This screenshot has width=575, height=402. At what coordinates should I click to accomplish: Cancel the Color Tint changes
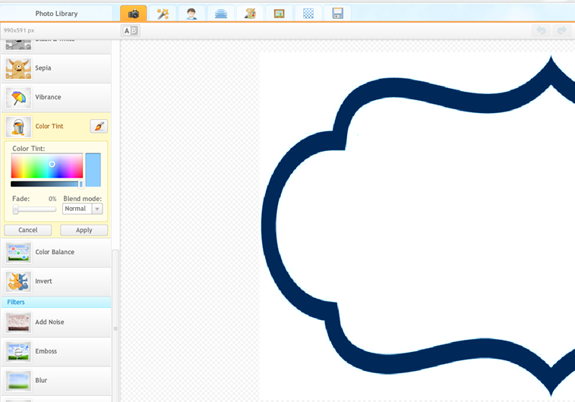click(28, 230)
